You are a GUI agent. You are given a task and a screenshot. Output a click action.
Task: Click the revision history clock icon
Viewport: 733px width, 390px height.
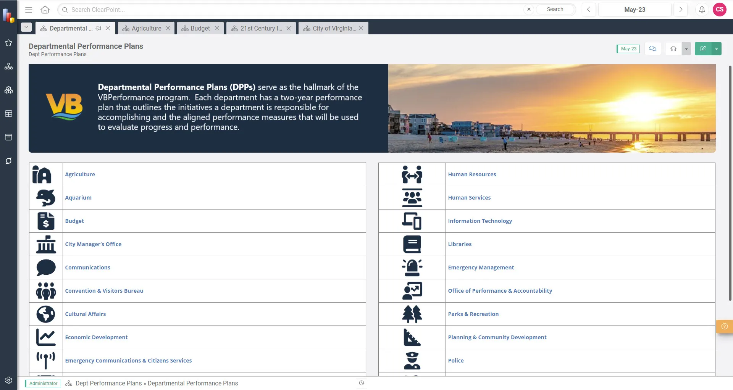tap(362, 383)
